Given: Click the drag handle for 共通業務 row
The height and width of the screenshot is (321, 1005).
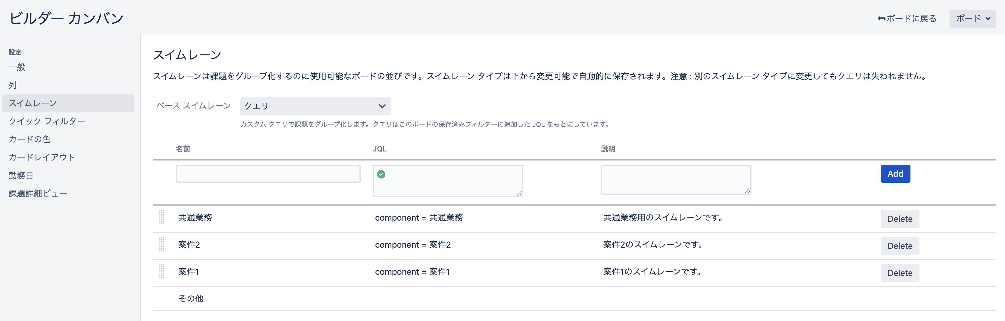Looking at the screenshot, I should tap(161, 217).
